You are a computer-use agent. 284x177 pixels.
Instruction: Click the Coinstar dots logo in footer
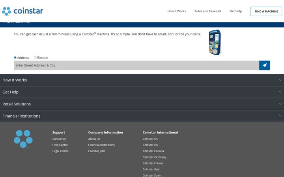tap(23, 139)
